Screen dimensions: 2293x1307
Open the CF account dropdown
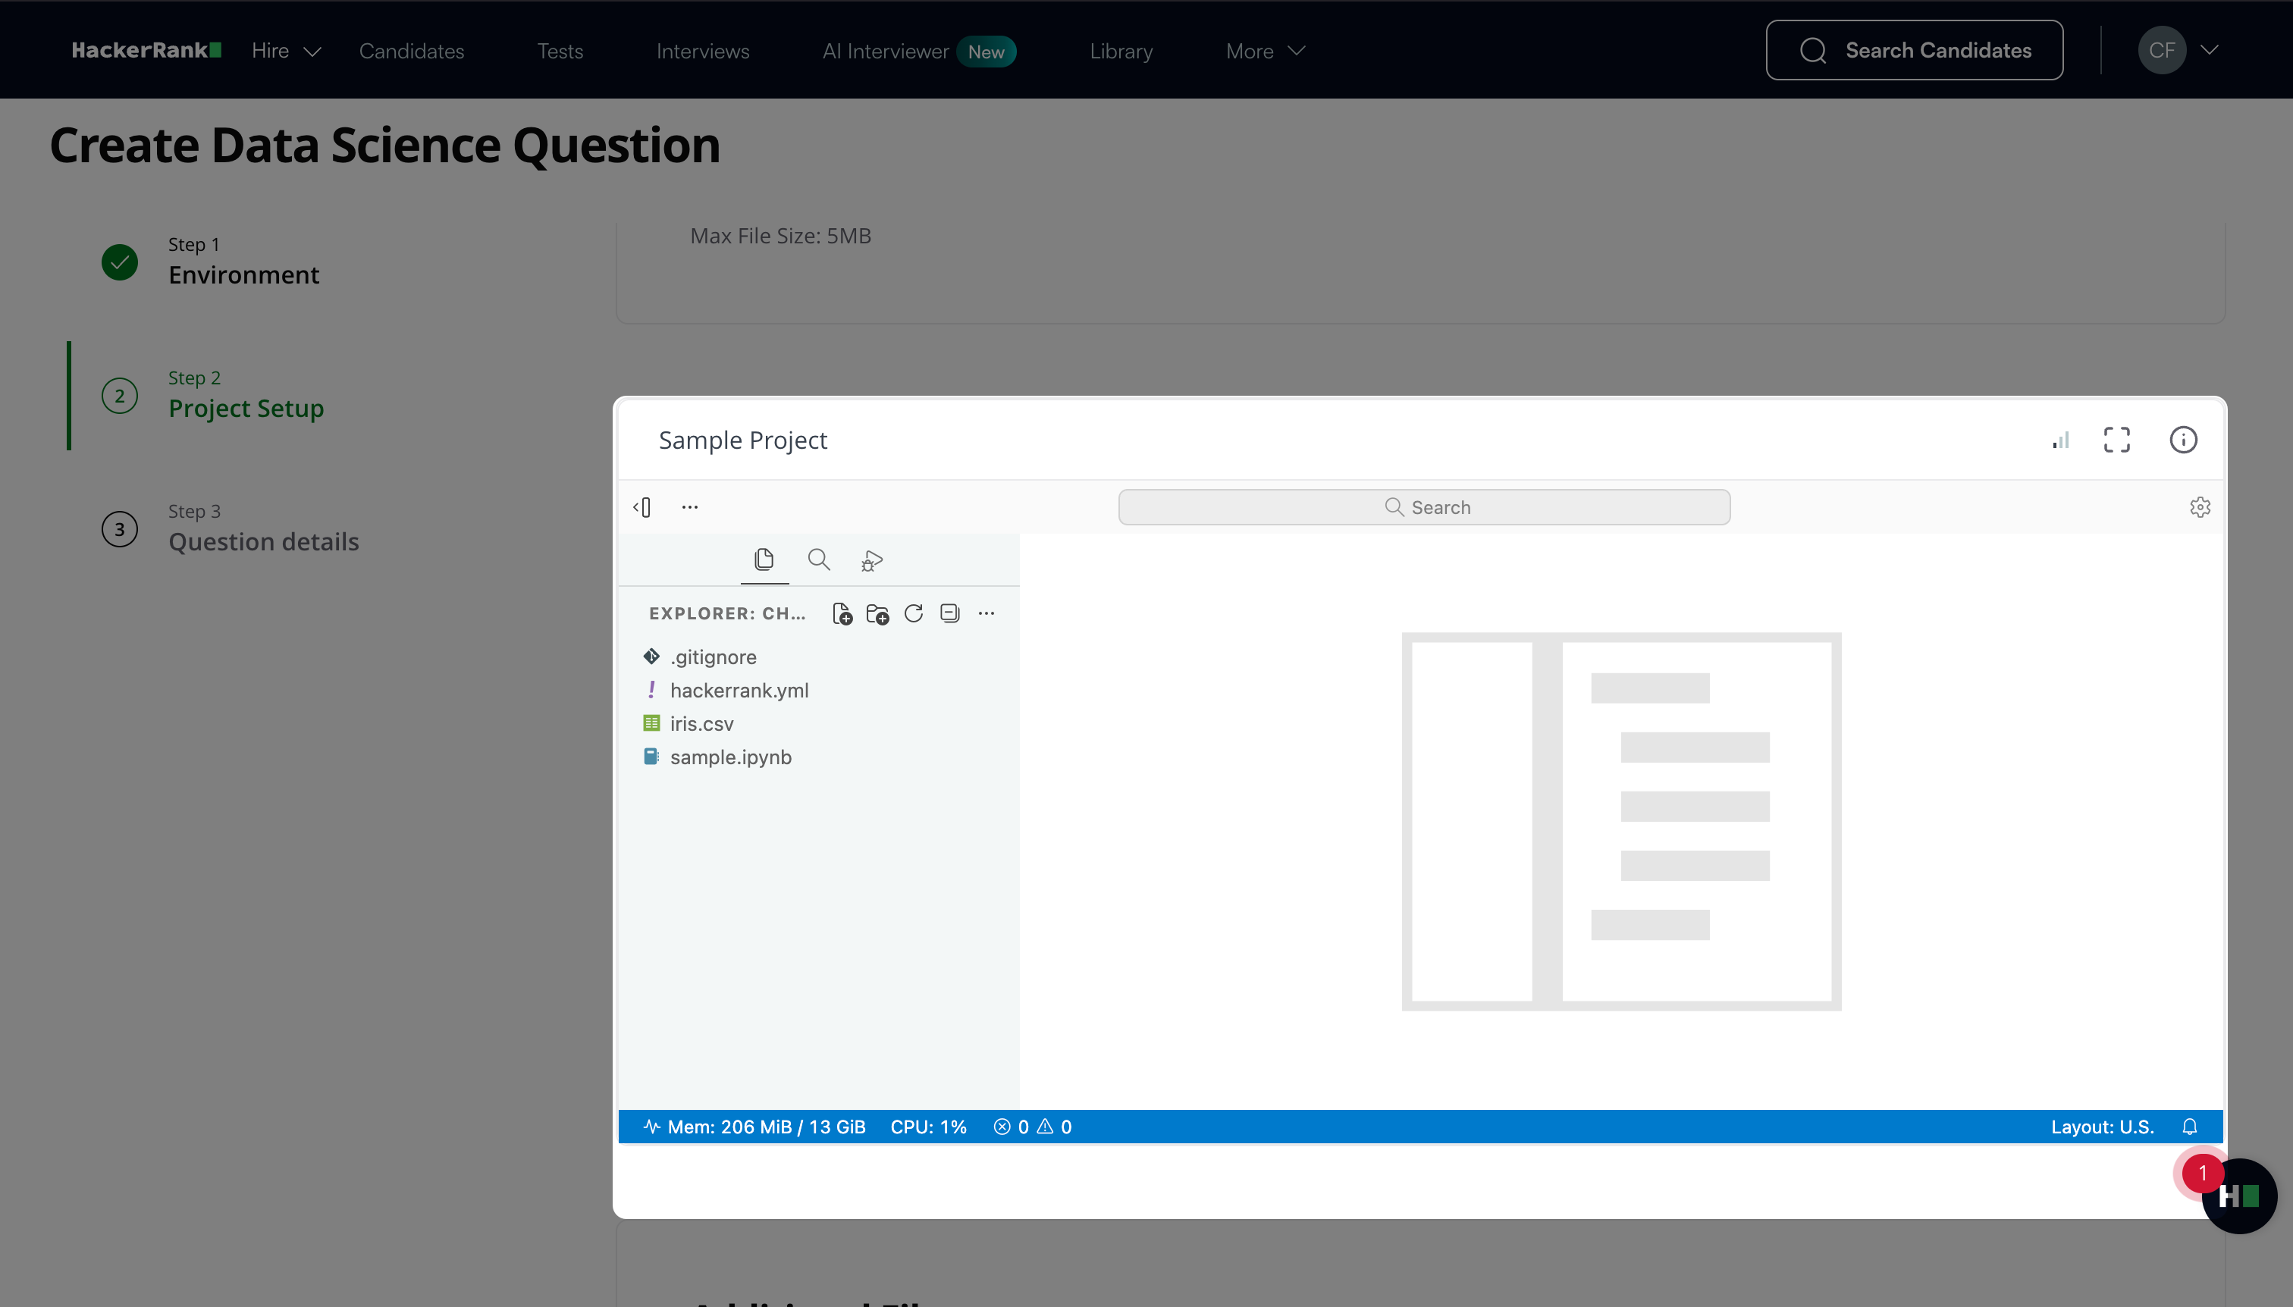tap(2179, 50)
